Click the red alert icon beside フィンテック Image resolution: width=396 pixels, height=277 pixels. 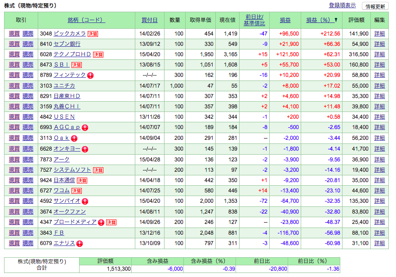click(x=90, y=75)
